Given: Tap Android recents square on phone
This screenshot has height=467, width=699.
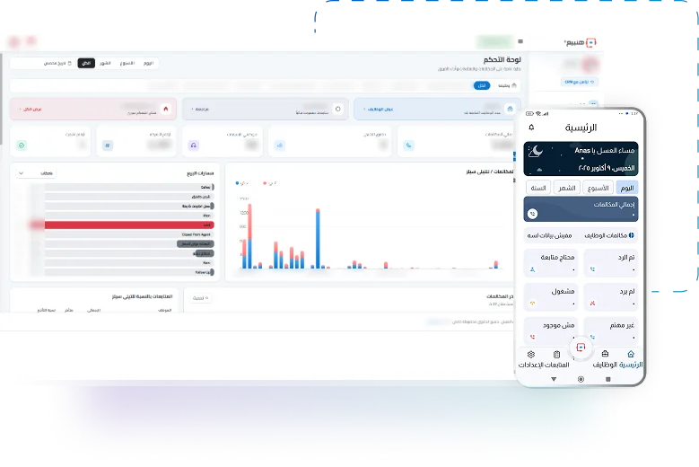Looking at the screenshot, I should [x=608, y=379].
